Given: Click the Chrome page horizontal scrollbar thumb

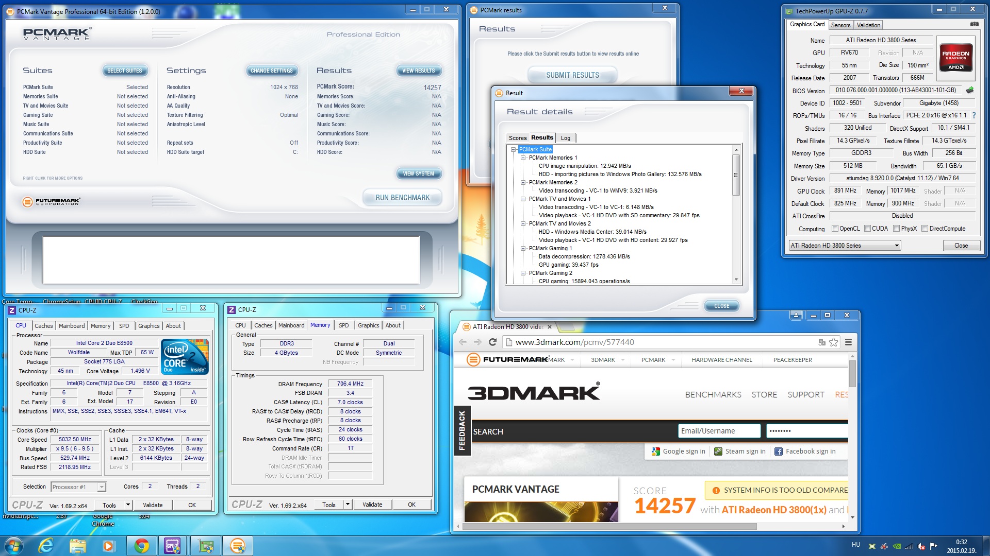Looking at the screenshot, I should click(609, 526).
